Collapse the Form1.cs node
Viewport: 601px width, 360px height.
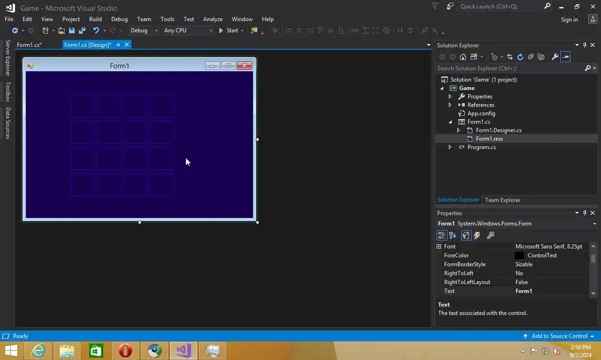coord(450,122)
